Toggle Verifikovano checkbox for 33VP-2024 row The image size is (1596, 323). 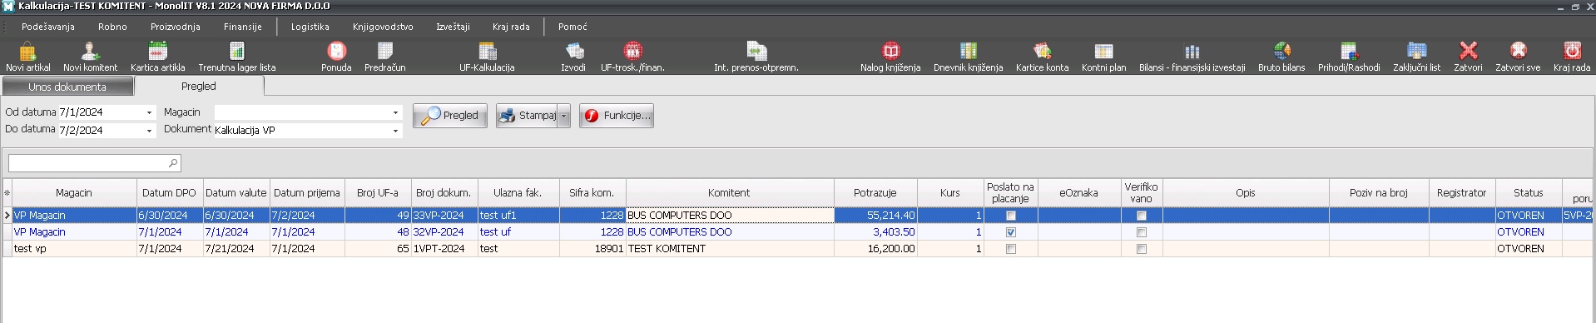pos(1142,216)
